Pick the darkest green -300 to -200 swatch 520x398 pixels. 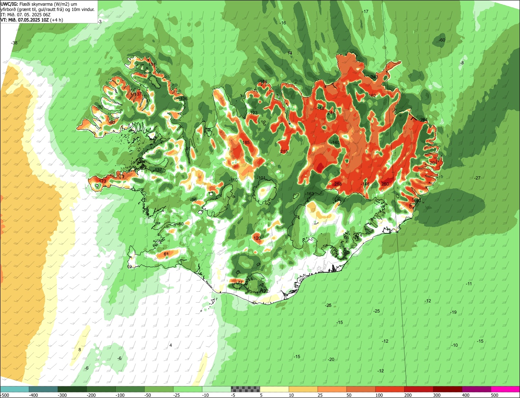[73, 389]
